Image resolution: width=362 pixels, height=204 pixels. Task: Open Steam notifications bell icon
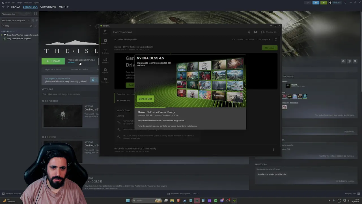pos(324,3)
